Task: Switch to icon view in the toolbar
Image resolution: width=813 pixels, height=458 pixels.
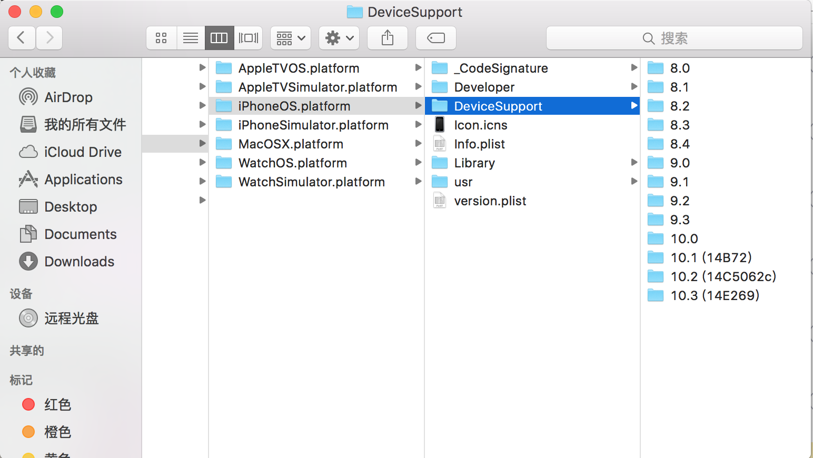Action: [161, 37]
